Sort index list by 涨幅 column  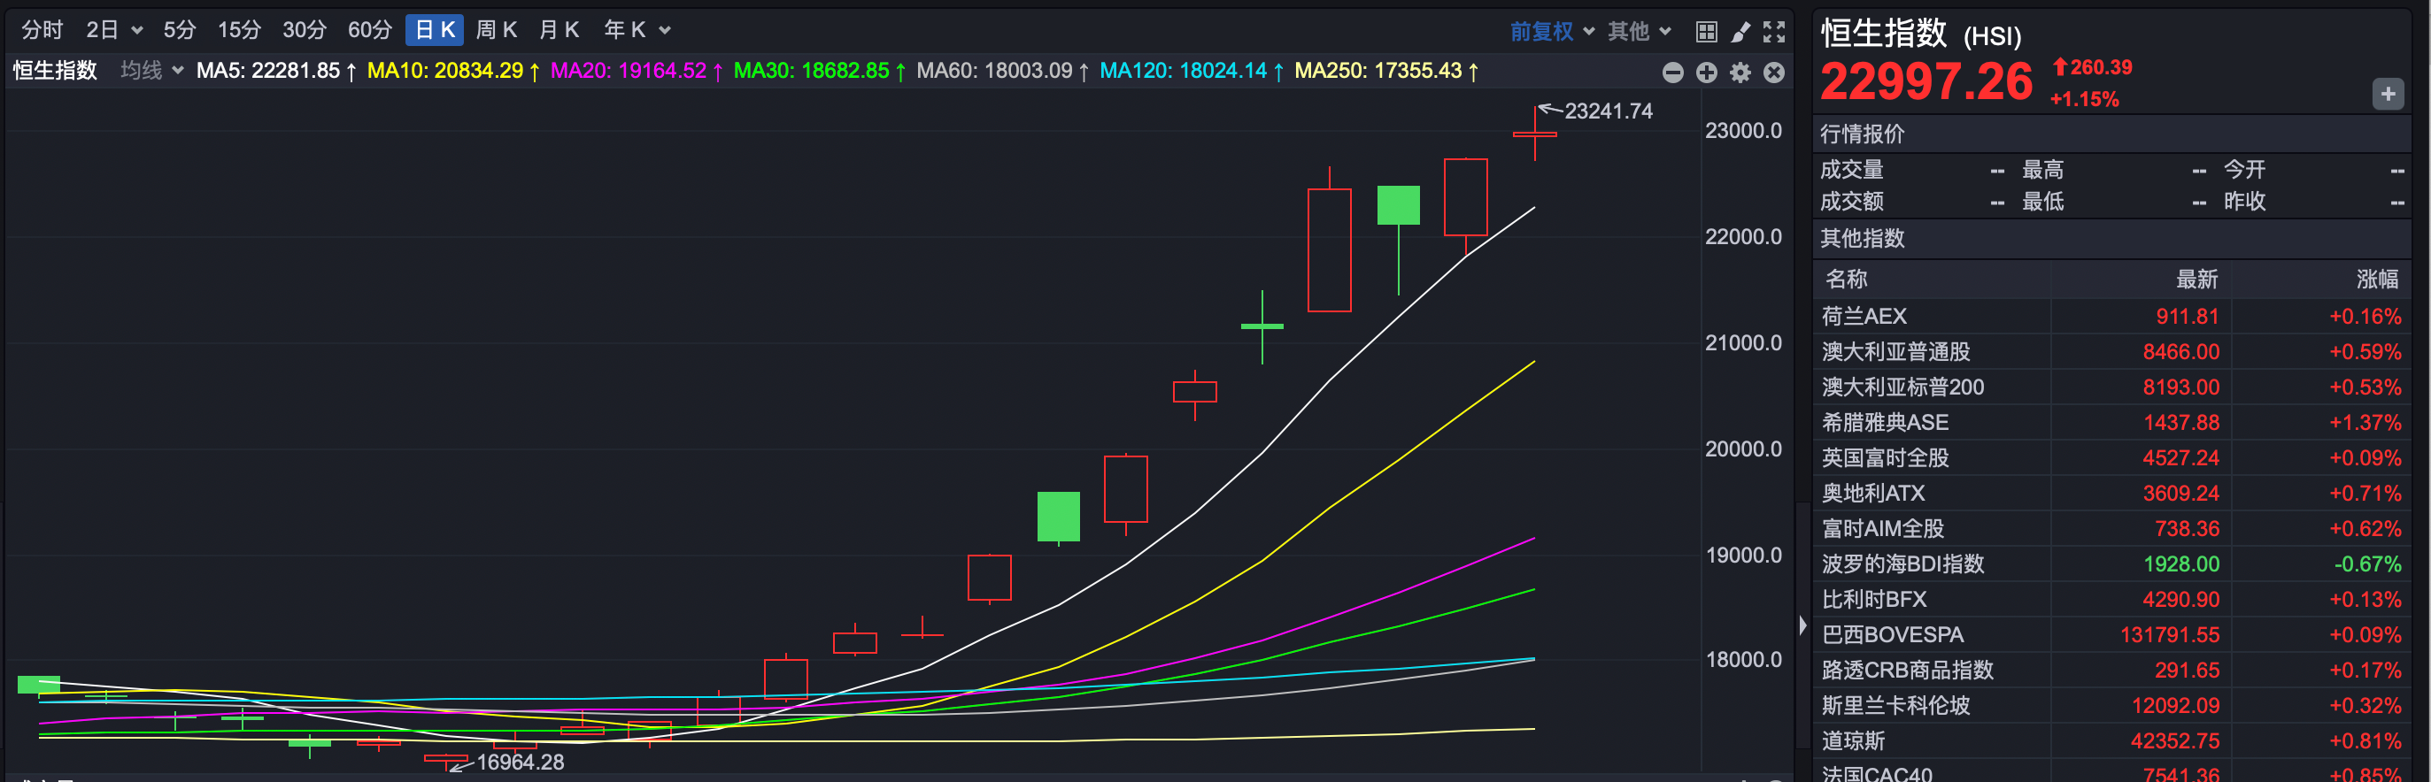[2376, 280]
